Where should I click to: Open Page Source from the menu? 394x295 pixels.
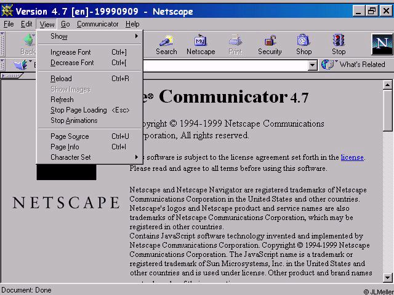[x=90, y=136]
